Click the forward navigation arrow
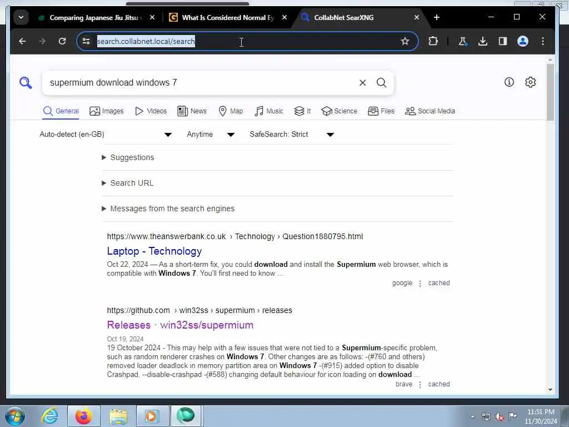 (x=42, y=41)
